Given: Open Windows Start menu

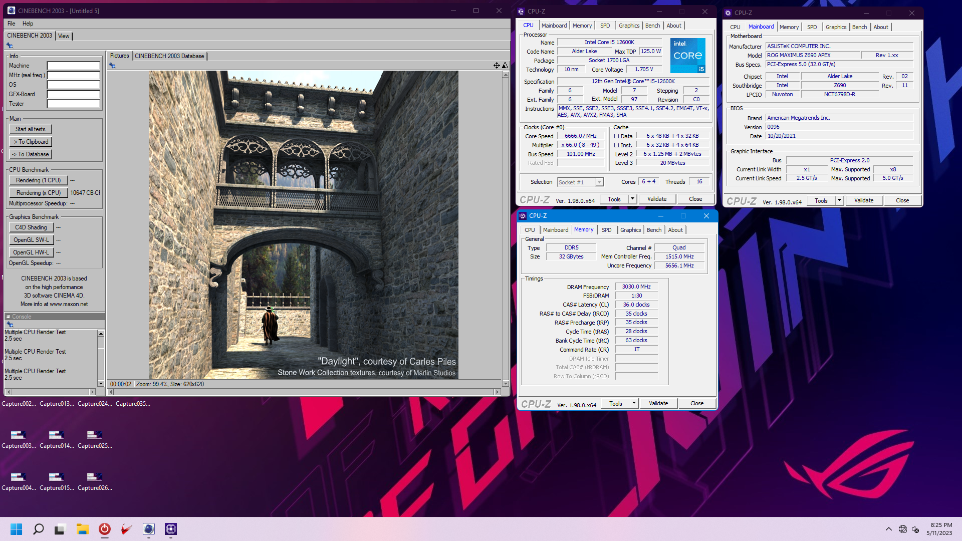Looking at the screenshot, I should [16, 529].
